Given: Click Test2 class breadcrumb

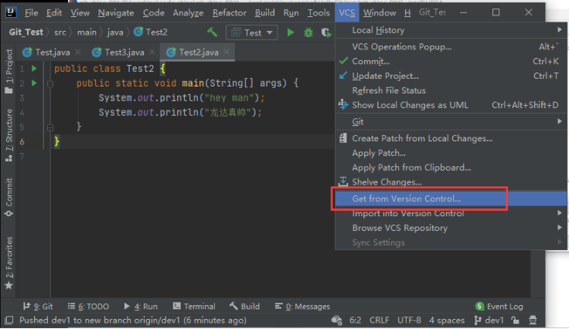Looking at the screenshot, I should 151,32.
